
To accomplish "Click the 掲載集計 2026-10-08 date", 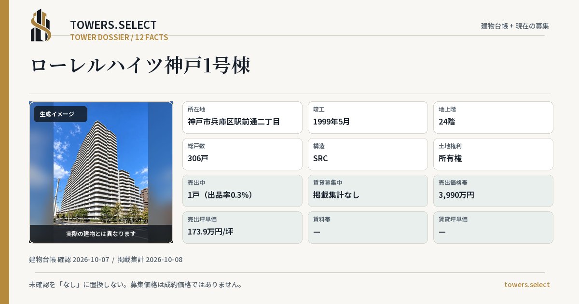I will pyautogui.click(x=150, y=260).
